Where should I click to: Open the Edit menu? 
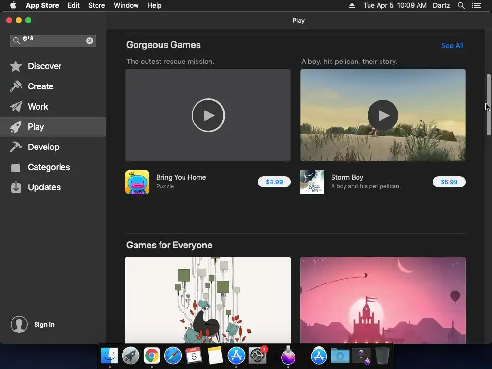[74, 5]
